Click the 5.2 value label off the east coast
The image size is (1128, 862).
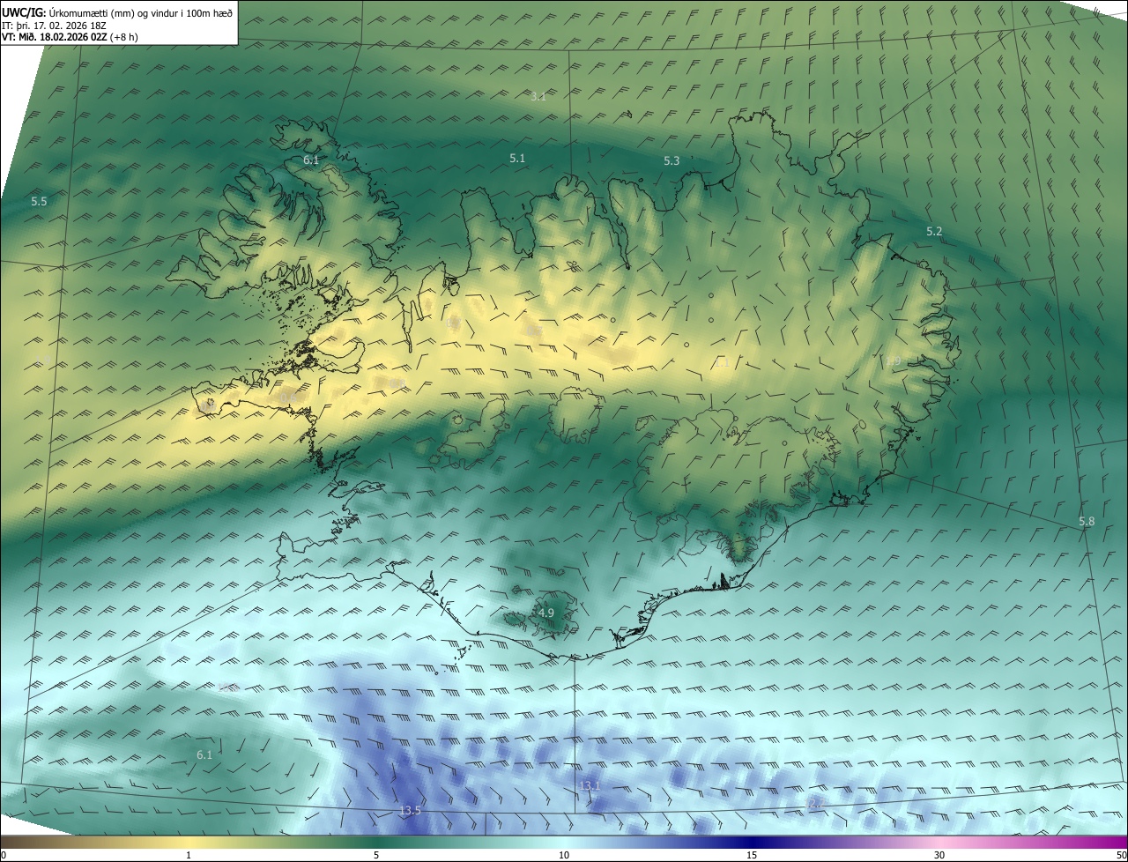pos(934,231)
